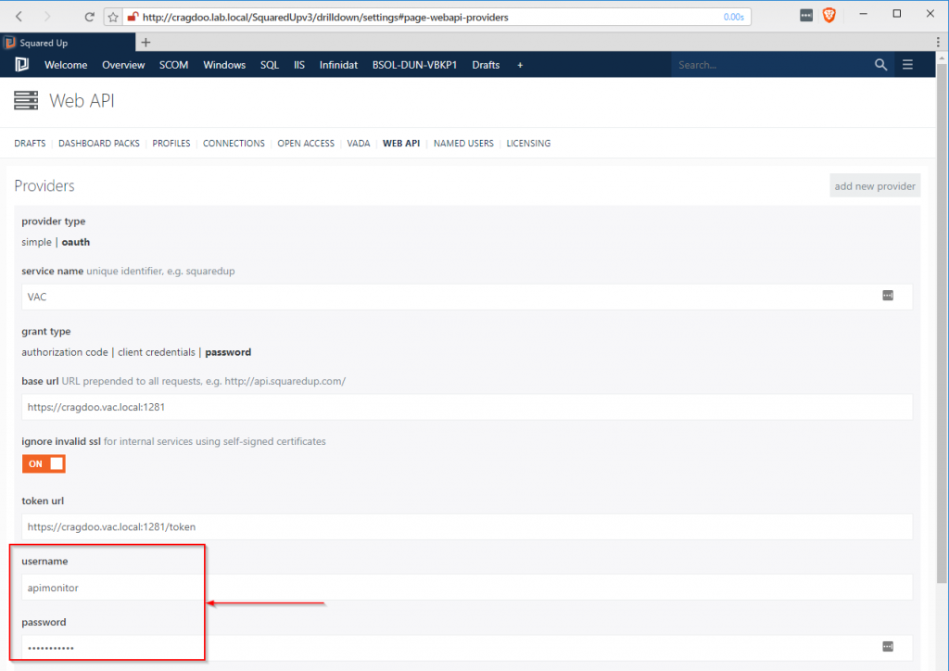The image size is (949, 671).
Task: Switch to PROFILES tab
Action: click(171, 144)
